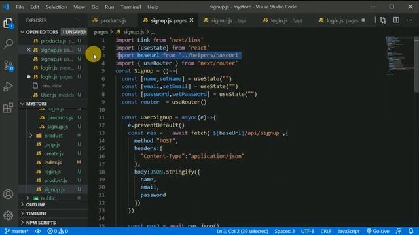Open Source Control view with 21 changes
Image resolution: width=419 pixels, height=235 pixels.
pyautogui.click(x=9, y=65)
